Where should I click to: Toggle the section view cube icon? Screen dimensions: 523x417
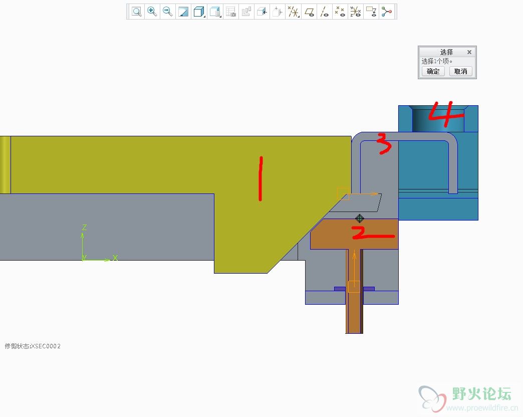[x=262, y=12]
